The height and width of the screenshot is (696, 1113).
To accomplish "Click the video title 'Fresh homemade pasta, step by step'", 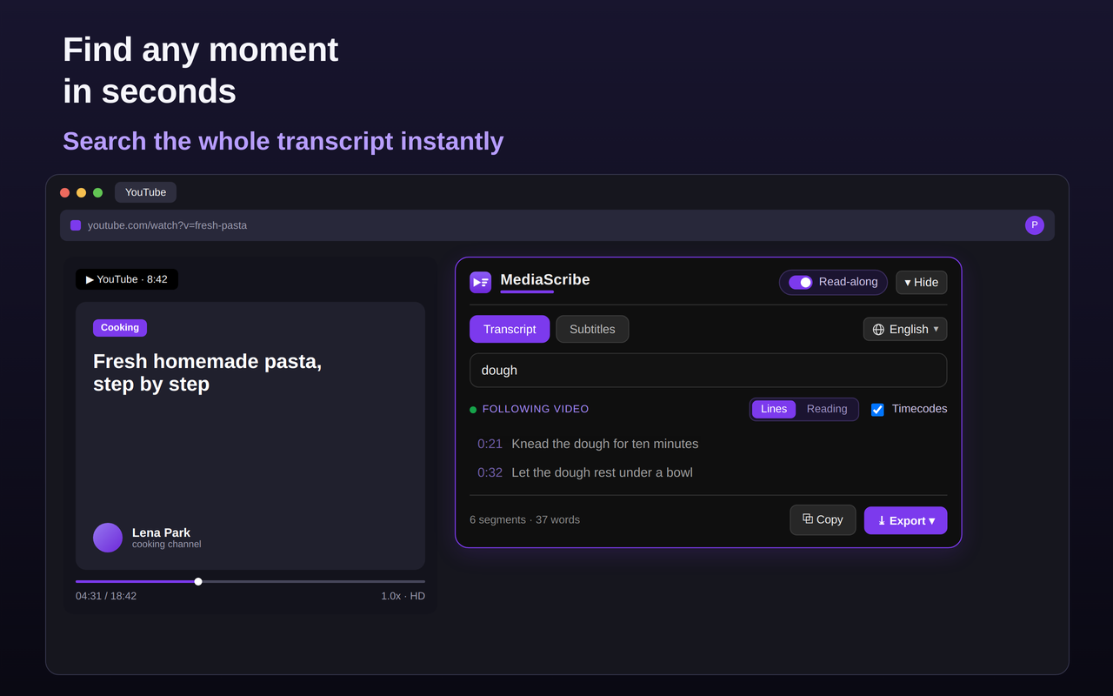I will pos(207,372).
